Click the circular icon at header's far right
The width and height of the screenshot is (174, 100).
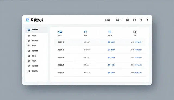coord(147,20)
